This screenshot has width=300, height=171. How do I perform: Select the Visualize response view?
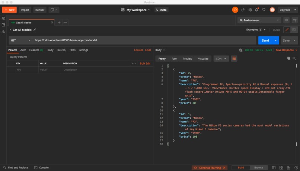(203, 59)
